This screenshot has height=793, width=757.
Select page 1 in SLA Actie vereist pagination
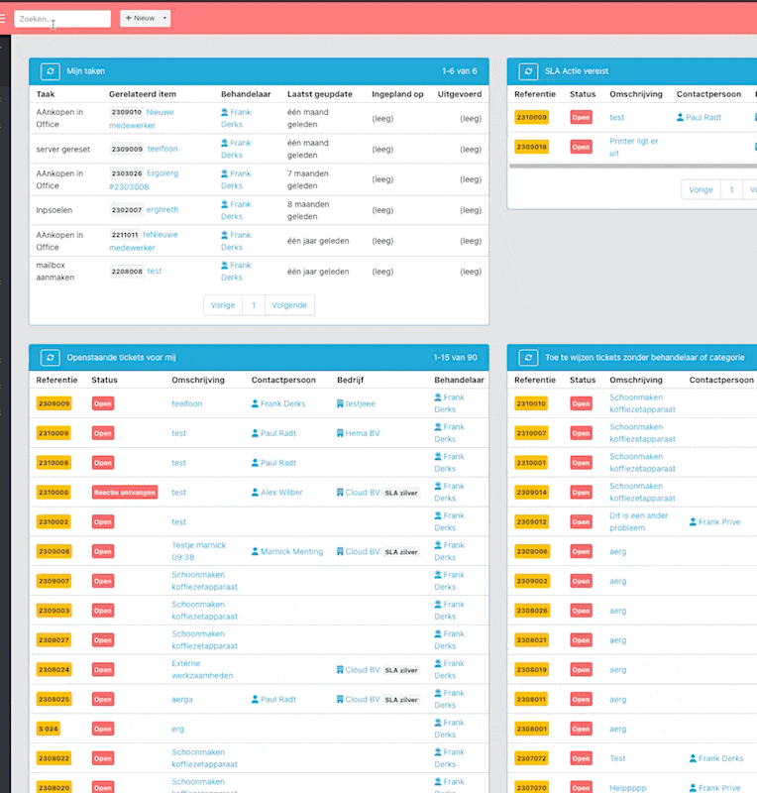click(x=731, y=190)
